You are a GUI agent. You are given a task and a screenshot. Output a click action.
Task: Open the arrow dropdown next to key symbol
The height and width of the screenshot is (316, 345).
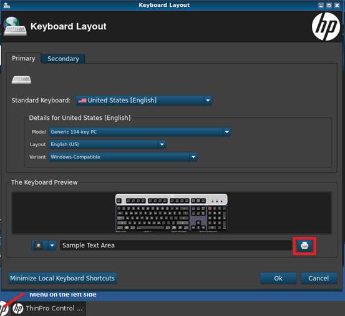point(52,245)
